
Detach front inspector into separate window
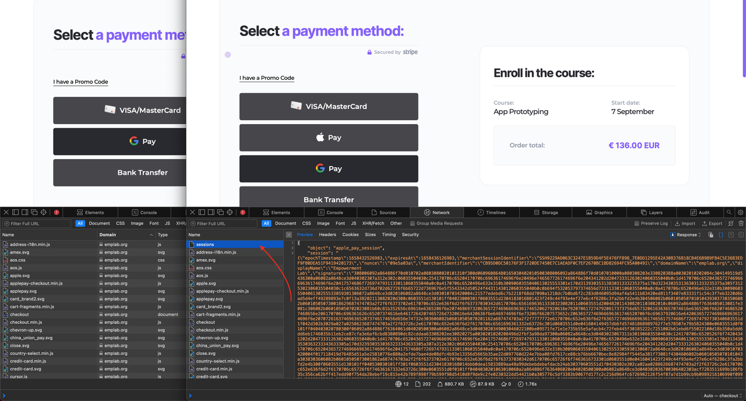tap(220, 213)
